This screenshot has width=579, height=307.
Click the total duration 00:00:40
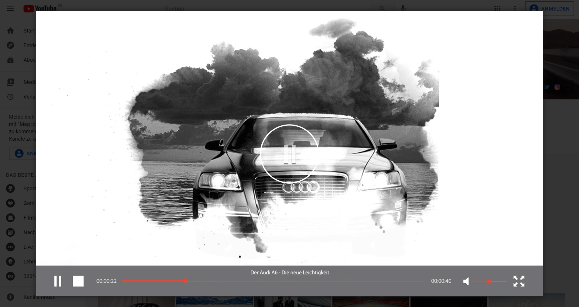(x=441, y=281)
